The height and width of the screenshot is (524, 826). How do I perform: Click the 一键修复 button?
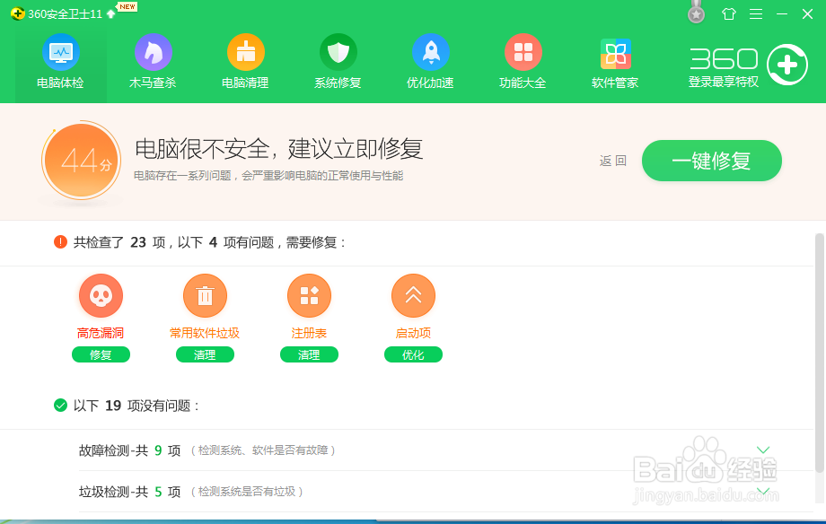click(x=712, y=161)
